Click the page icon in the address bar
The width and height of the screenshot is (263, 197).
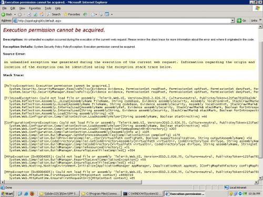[16, 20]
